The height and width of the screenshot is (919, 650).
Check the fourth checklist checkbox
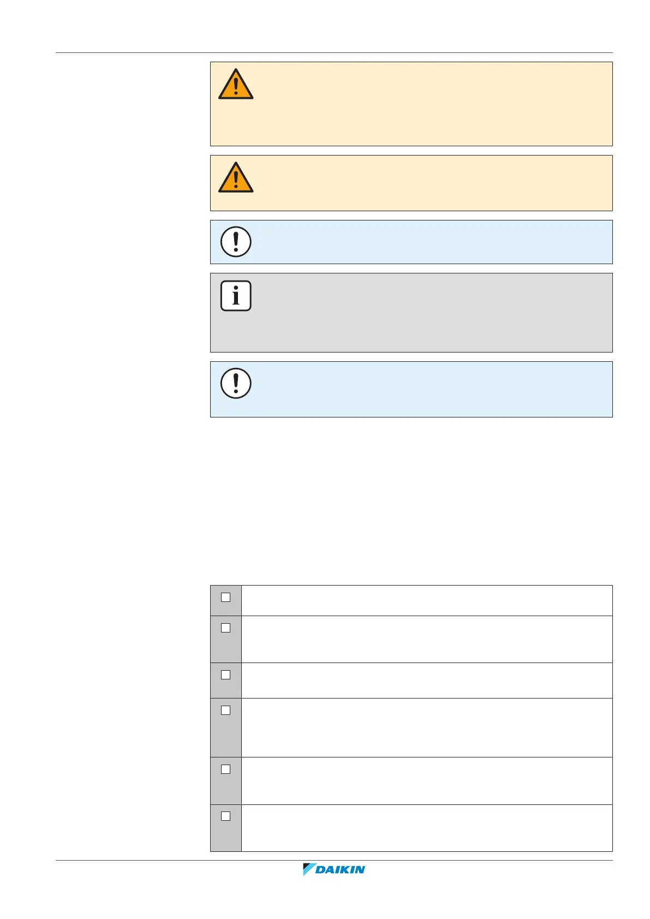coord(225,710)
